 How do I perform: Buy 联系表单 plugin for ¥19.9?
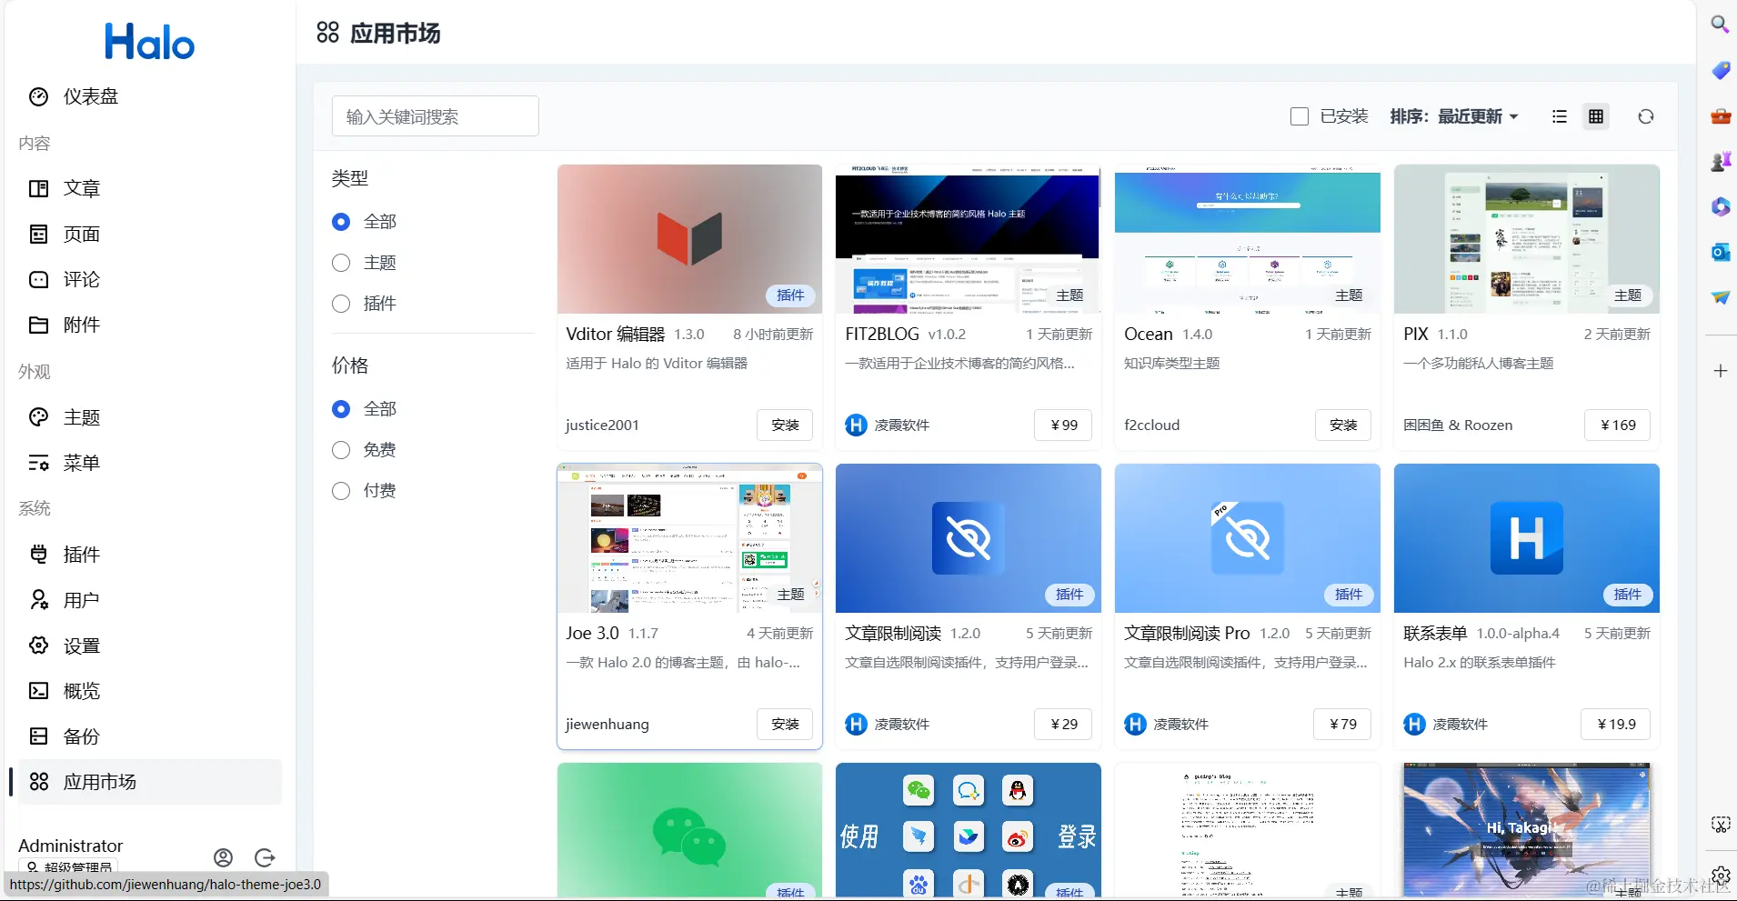click(x=1616, y=724)
